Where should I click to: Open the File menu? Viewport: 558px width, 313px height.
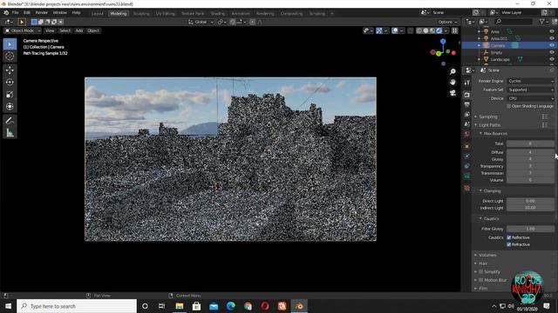coord(16,13)
